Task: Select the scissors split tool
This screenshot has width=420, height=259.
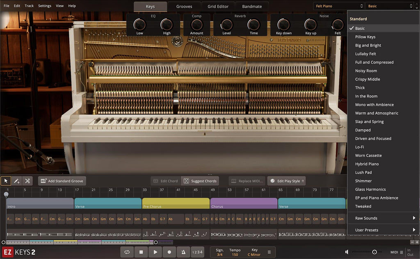Action: pyautogui.click(x=27, y=181)
